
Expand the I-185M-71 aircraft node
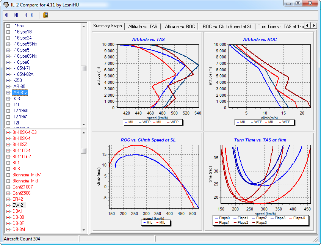8,68
